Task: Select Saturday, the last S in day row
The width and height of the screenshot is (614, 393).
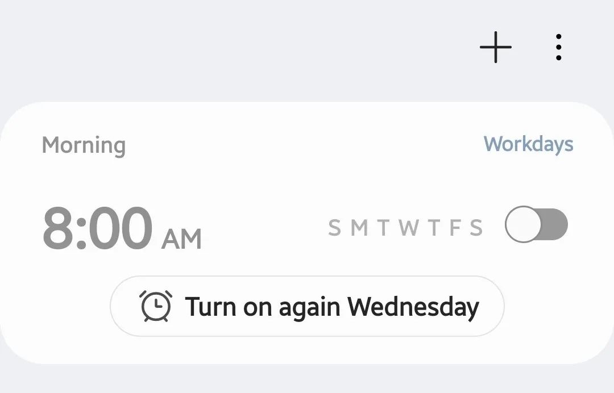Action: [476, 228]
